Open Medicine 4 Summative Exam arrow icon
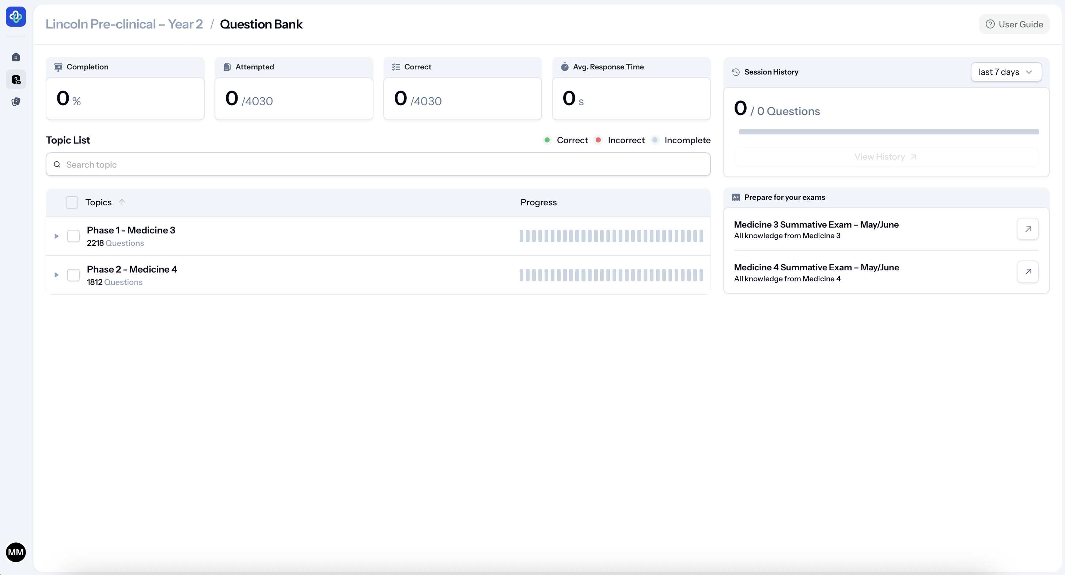The image size is (1065, 575). 1027,271
